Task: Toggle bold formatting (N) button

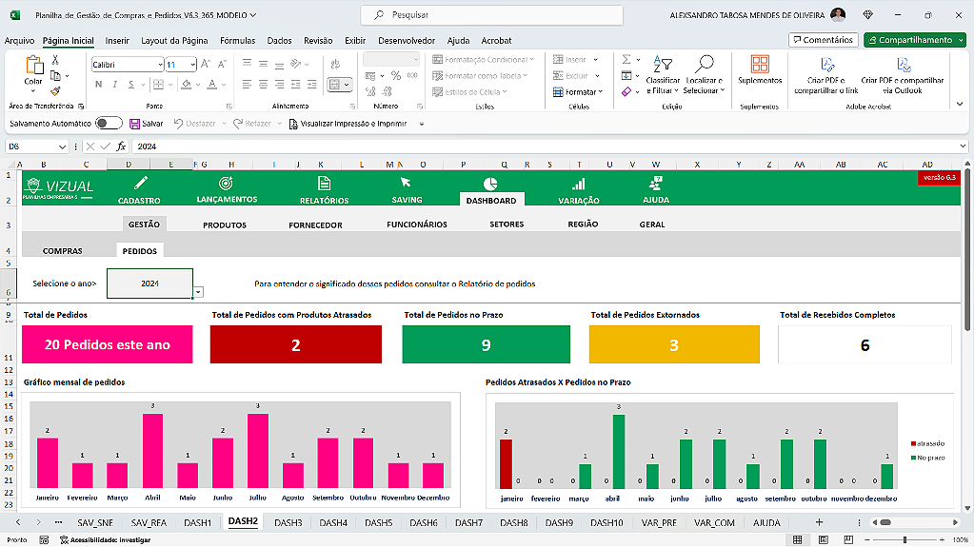Action: coord(98,84)
